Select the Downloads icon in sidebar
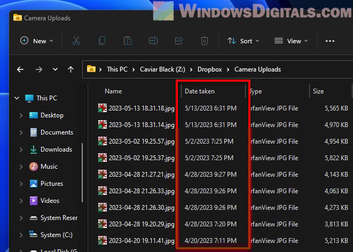Screen dimensions: 353x252 click(34, 149)
